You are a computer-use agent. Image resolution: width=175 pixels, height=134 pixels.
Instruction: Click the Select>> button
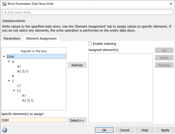point(77,120)
